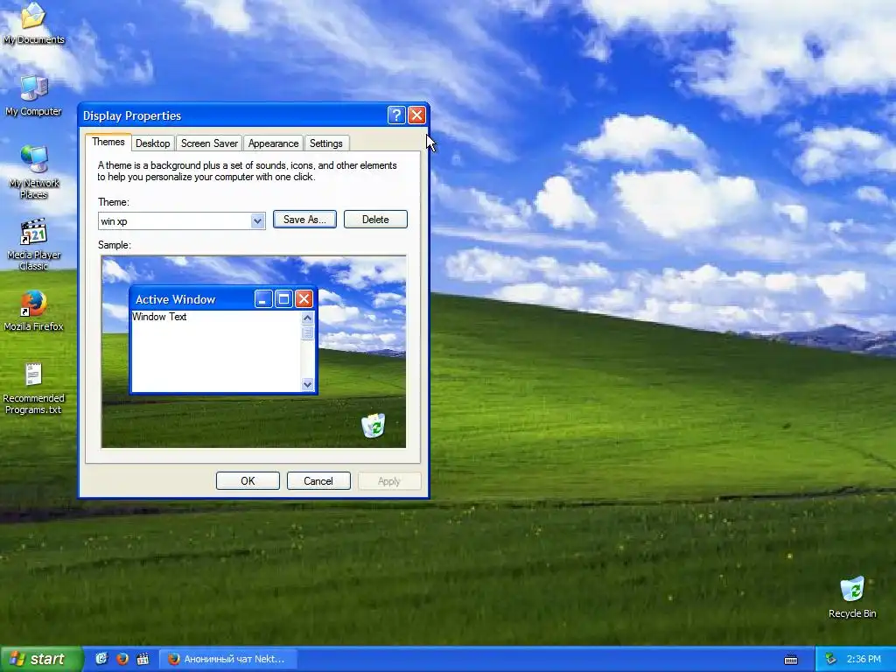
Task: Delete the selected theme
Action: (x=375, y=220)
